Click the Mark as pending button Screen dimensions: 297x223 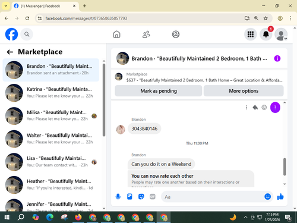pos(159,91)
